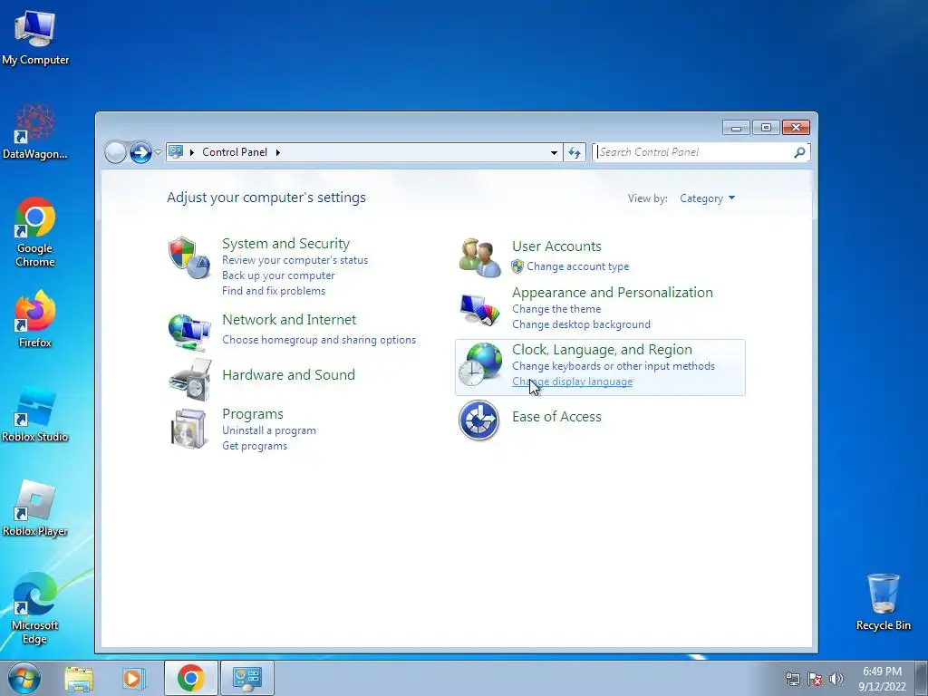Open Windows Explorer from the taskbar
This screenshot has height=696, width=928.
click(79, 678)
